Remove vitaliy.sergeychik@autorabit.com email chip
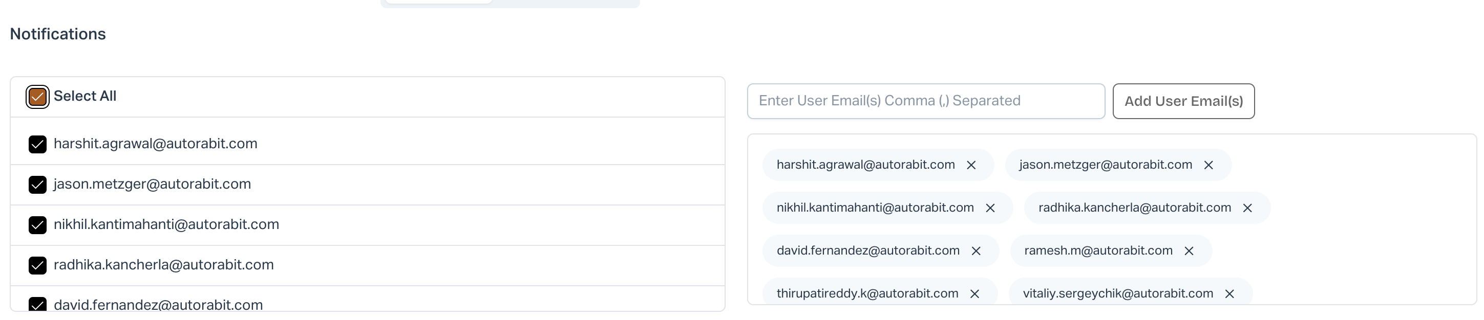1484x320 pixels. pos(1229,293)
